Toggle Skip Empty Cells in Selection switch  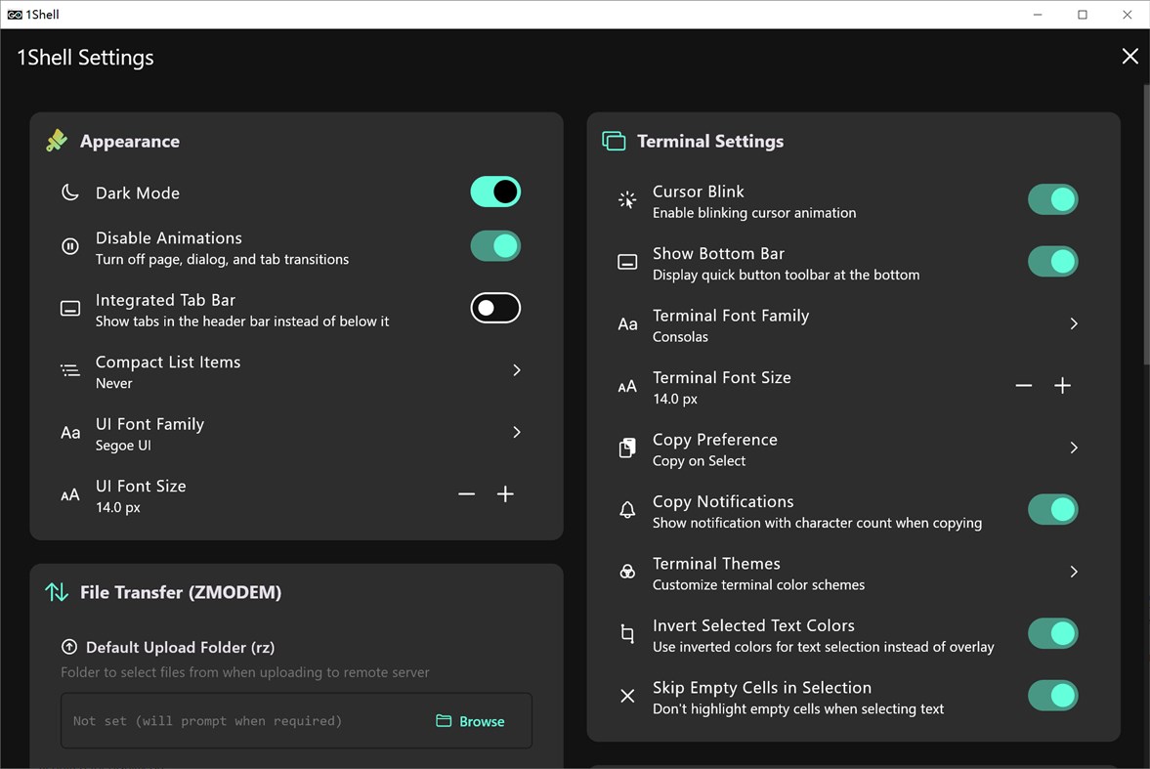point(1052,696)
